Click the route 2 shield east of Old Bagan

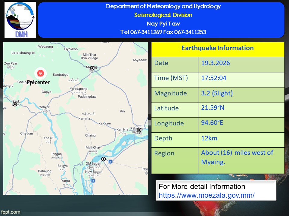click(110, 162)
